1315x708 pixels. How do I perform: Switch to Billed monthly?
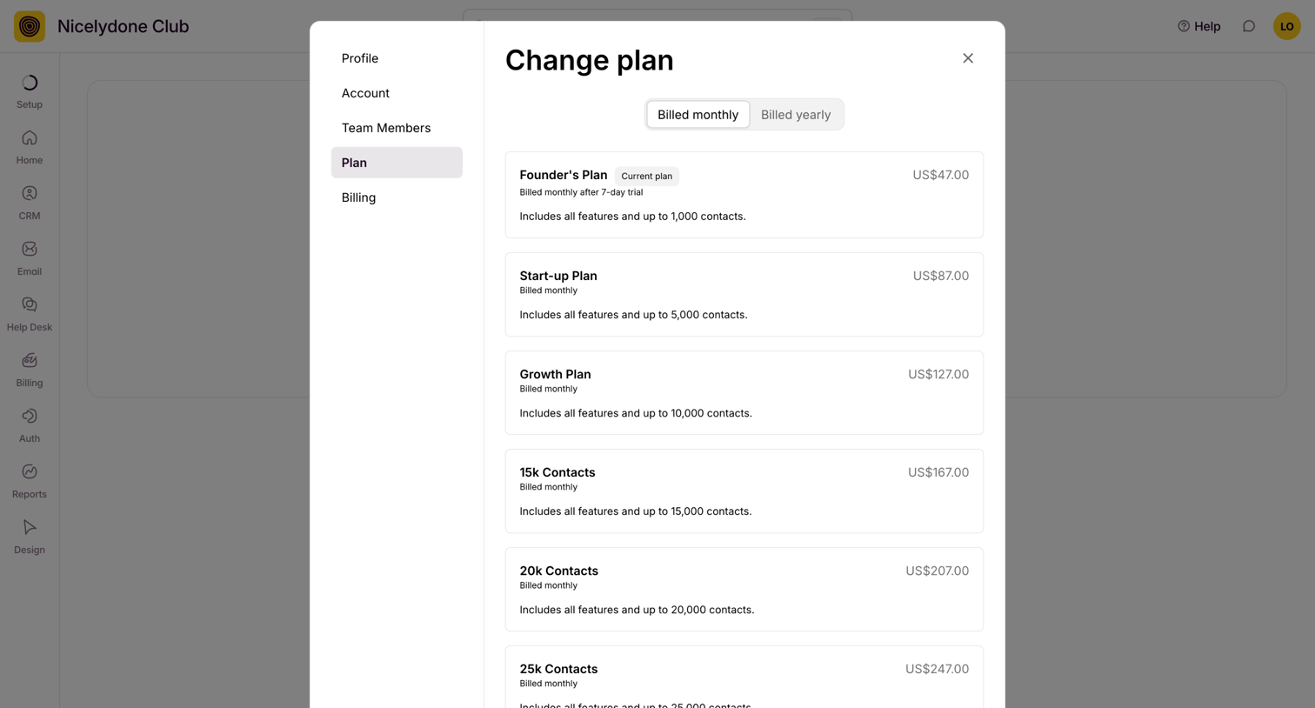(x=698, y=115)
